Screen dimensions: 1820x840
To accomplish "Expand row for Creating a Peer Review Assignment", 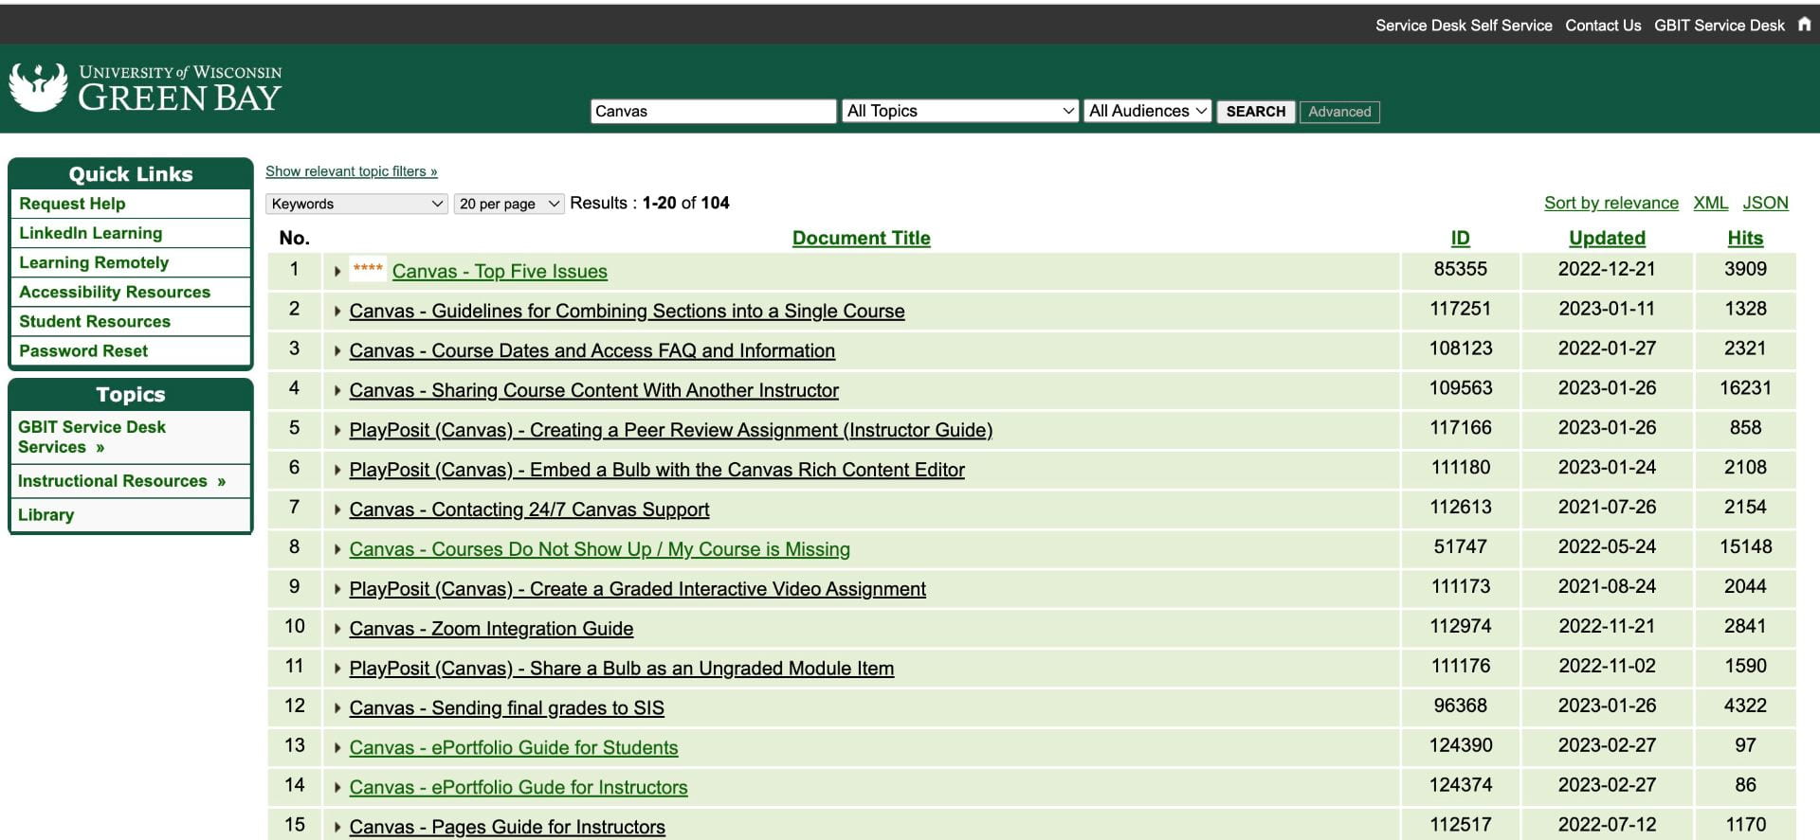I will click(337, 431).
